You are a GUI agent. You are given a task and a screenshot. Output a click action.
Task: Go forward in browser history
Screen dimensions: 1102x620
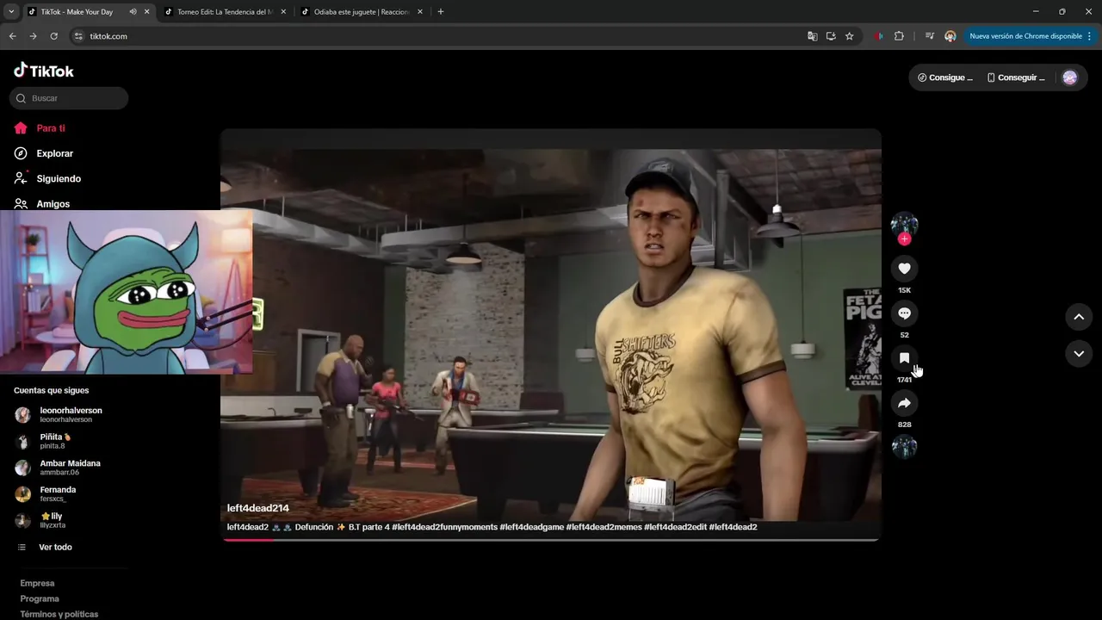33,36
